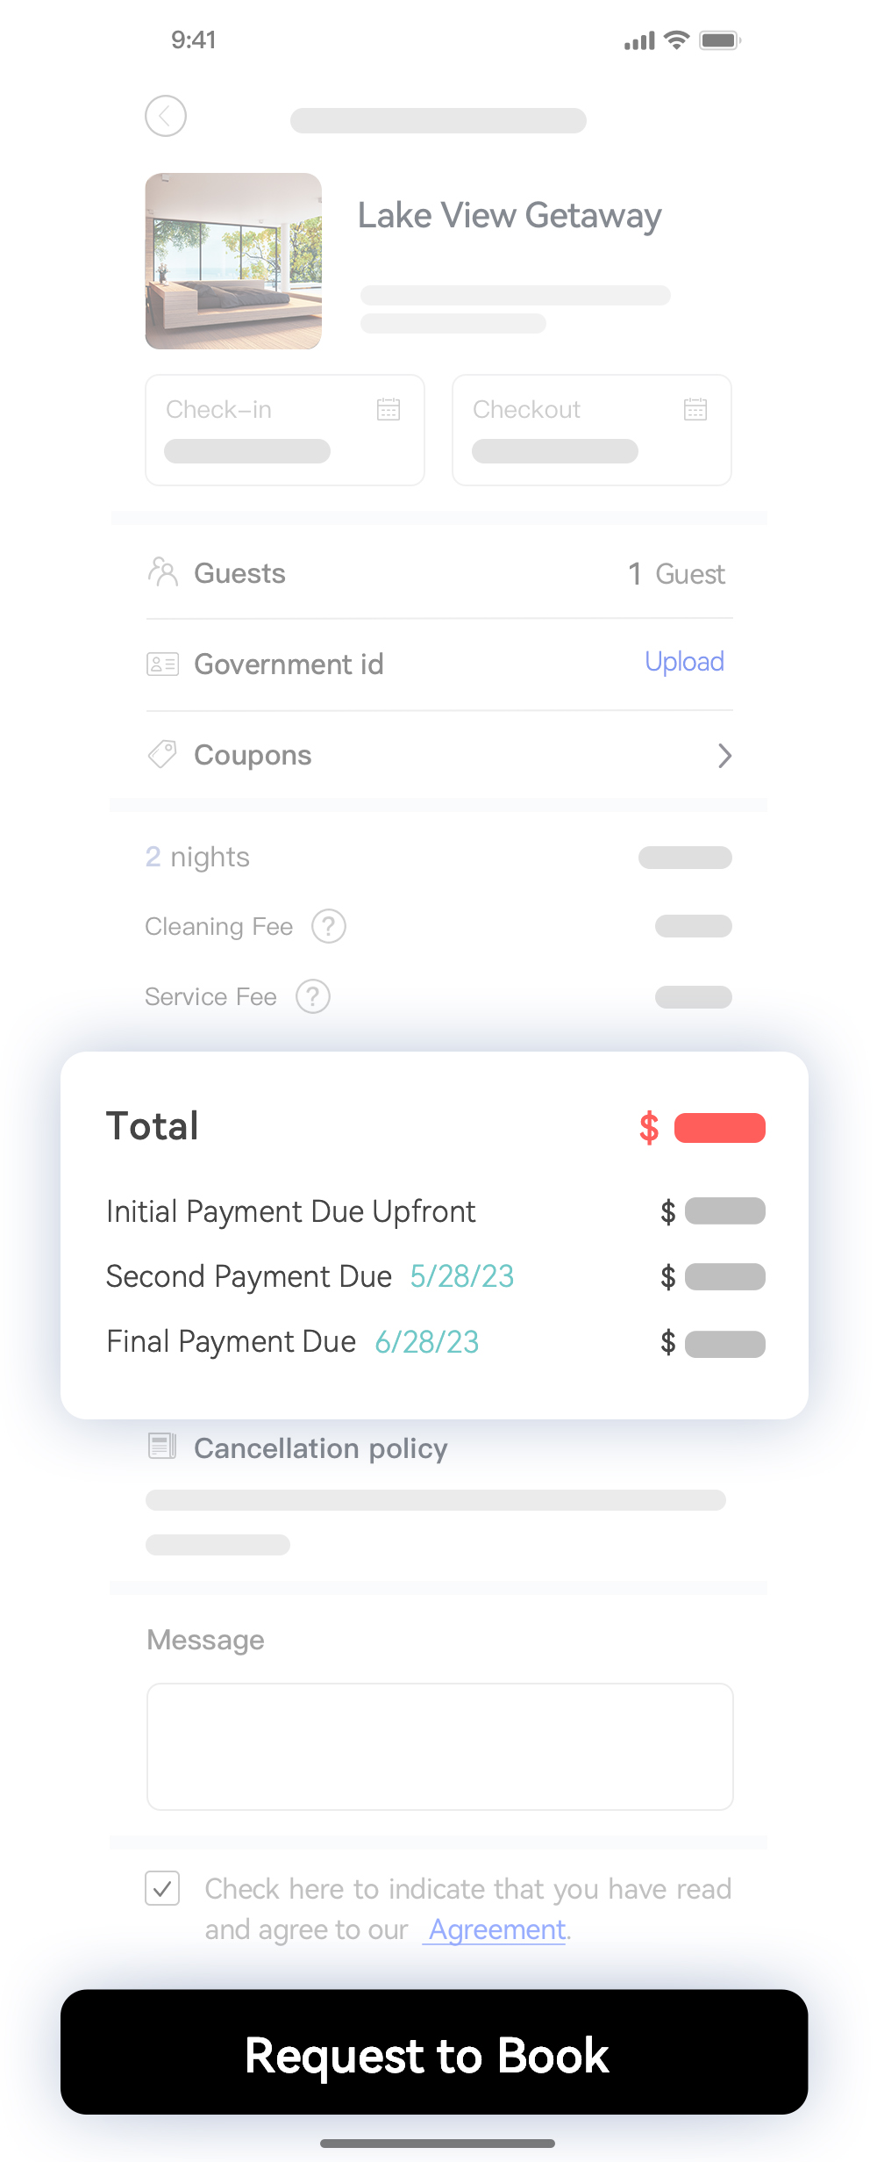Open the Lake View Getaway room thumbnail

[233, 261]
